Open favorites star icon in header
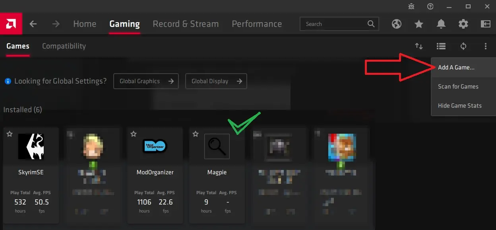The image size is (496, 230). (x=418, y=24)
